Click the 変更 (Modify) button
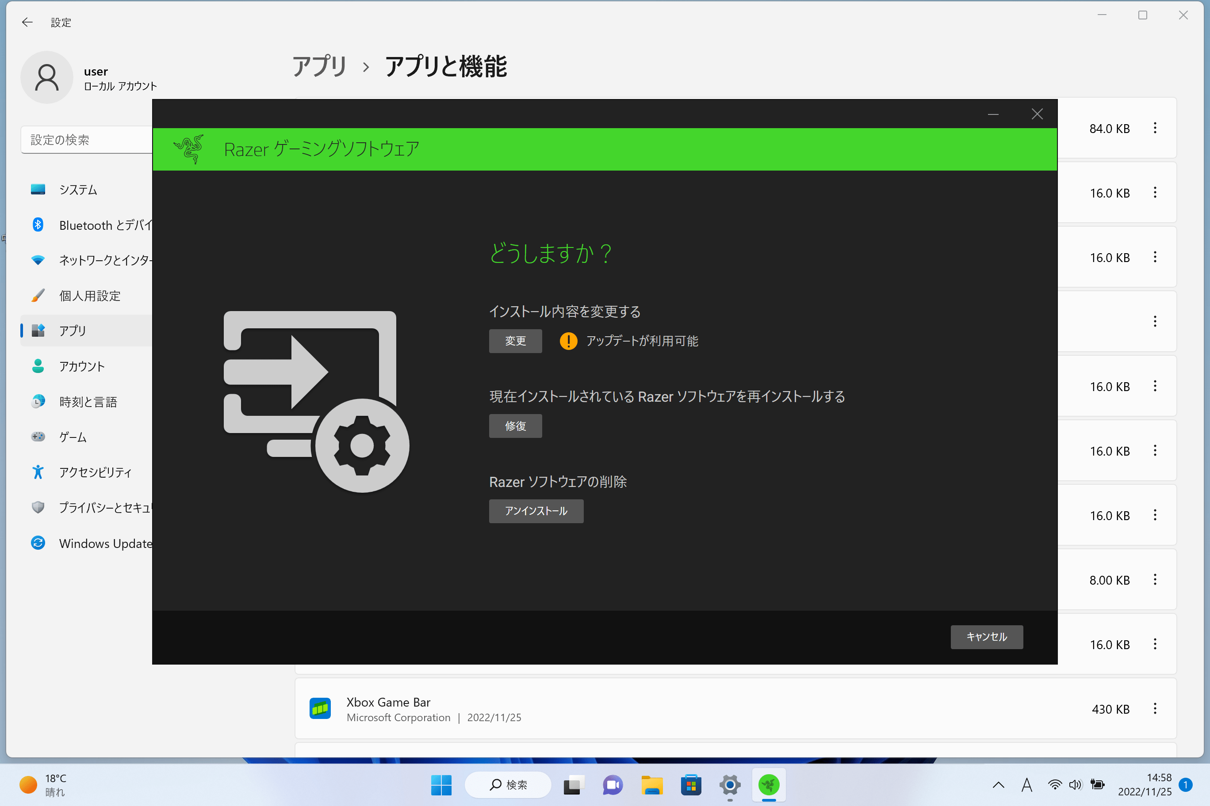The image size is (1210, 806). (x=515, y=341)
